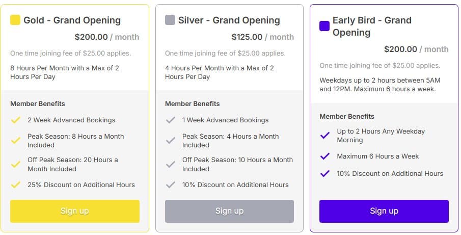Click the purple Early Bird color swatch
This screenshot has width=461, height=235.
click(x=324, y=26)
